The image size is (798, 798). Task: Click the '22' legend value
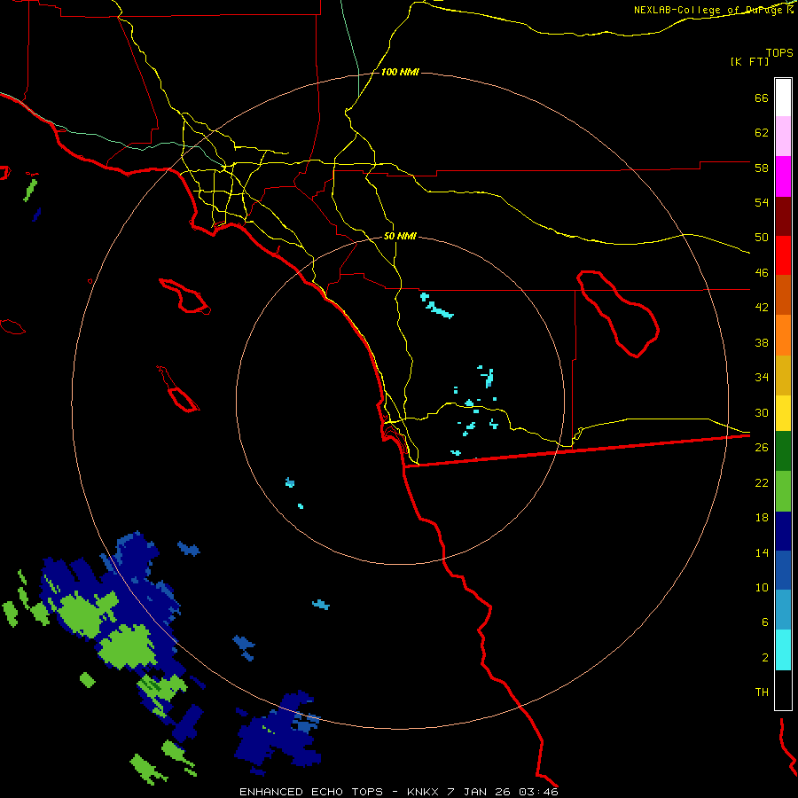click(762, 483)
